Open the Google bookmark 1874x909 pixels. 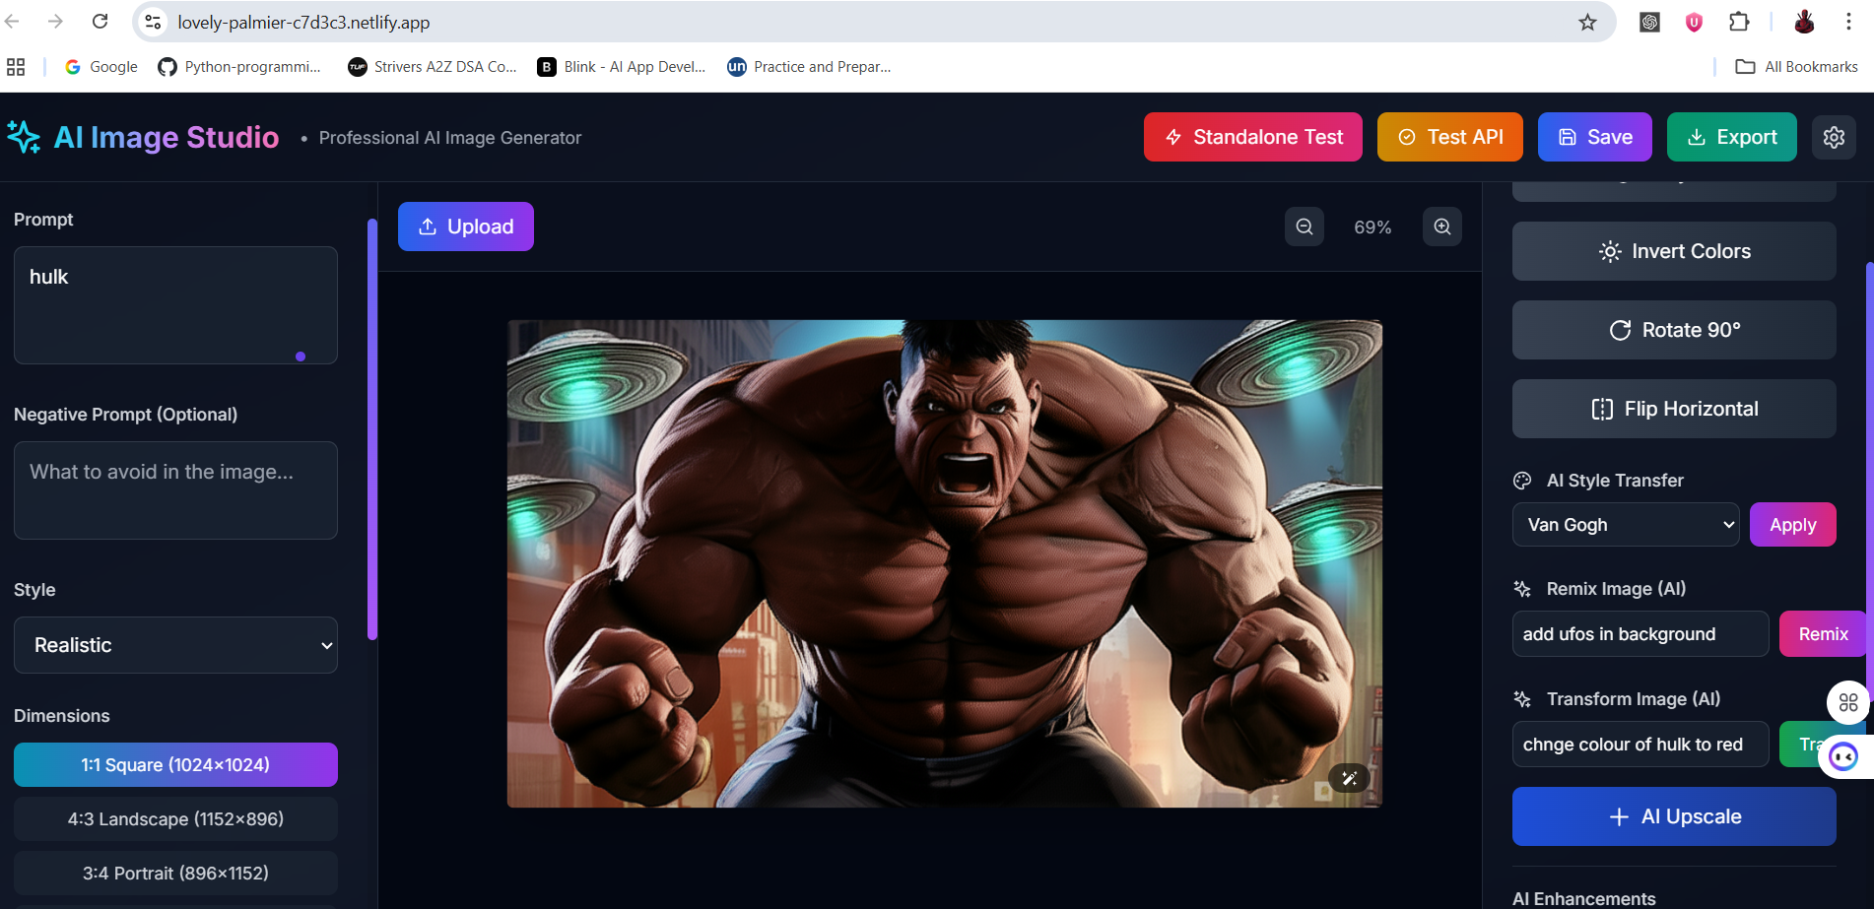click(x=101, y=67)
